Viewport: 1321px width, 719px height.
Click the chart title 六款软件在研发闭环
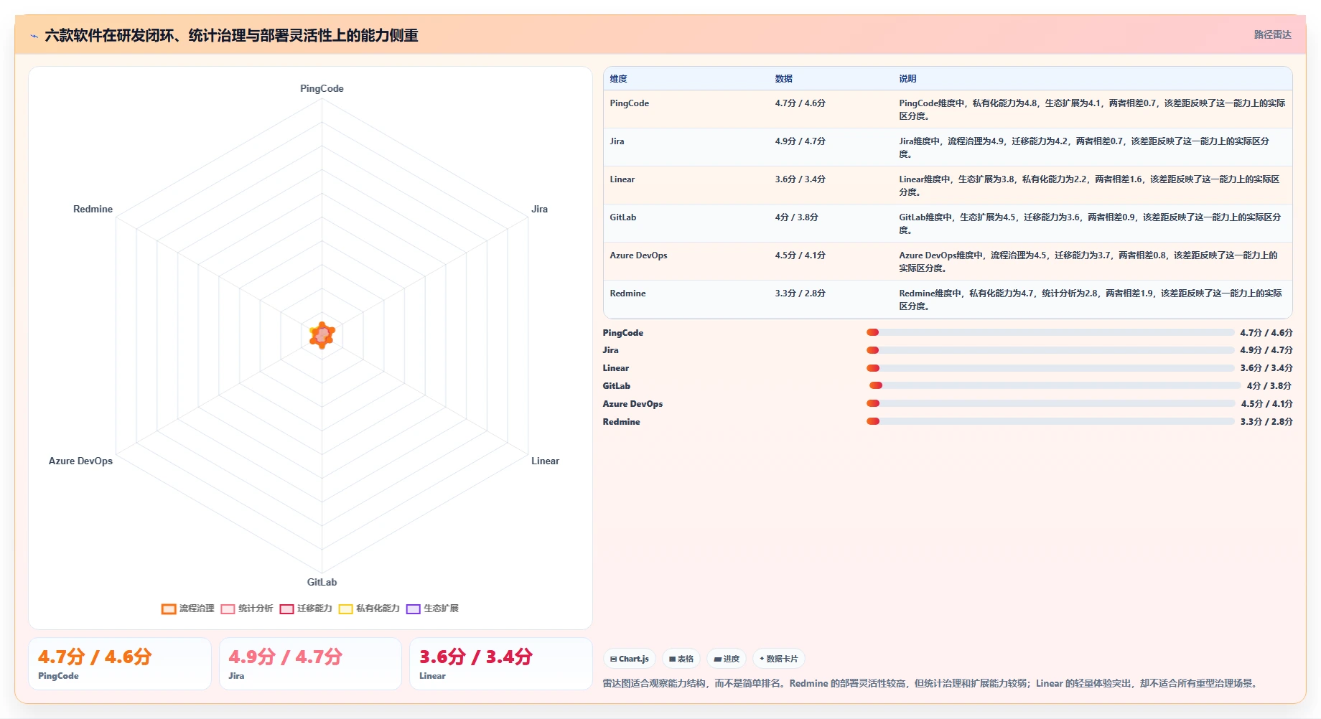click(x=231, y=35)
